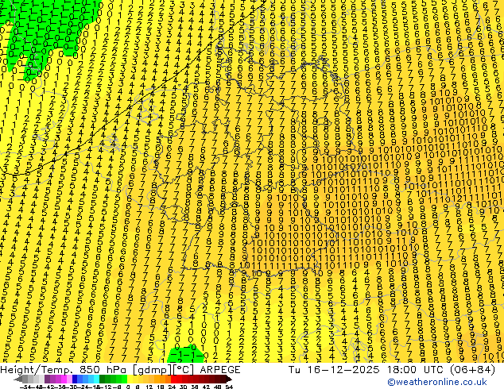Click the 'ARPEGE' model name in title
The width and height of the screenshot is (504, 389).
tap(220, 370)
